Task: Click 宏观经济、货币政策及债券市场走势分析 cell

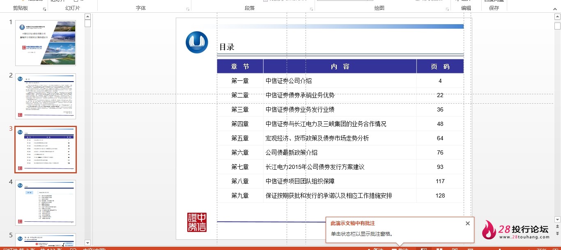Action: (x=340, y=138)
